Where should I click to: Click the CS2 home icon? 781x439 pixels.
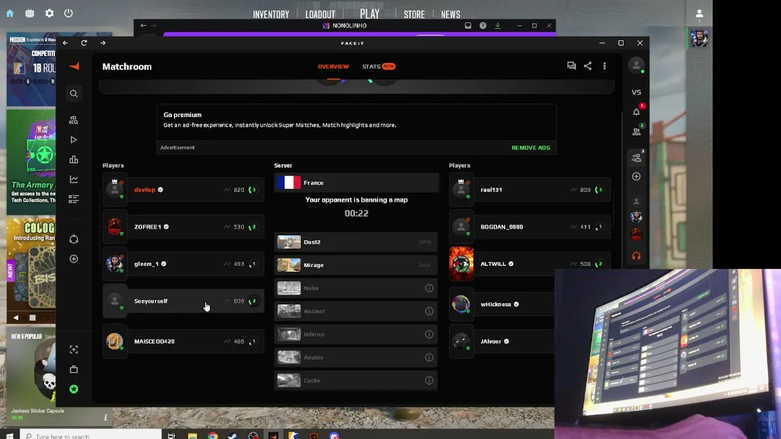[x=10, y=13]
